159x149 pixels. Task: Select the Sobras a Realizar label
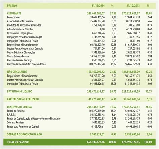coord(15,122)
